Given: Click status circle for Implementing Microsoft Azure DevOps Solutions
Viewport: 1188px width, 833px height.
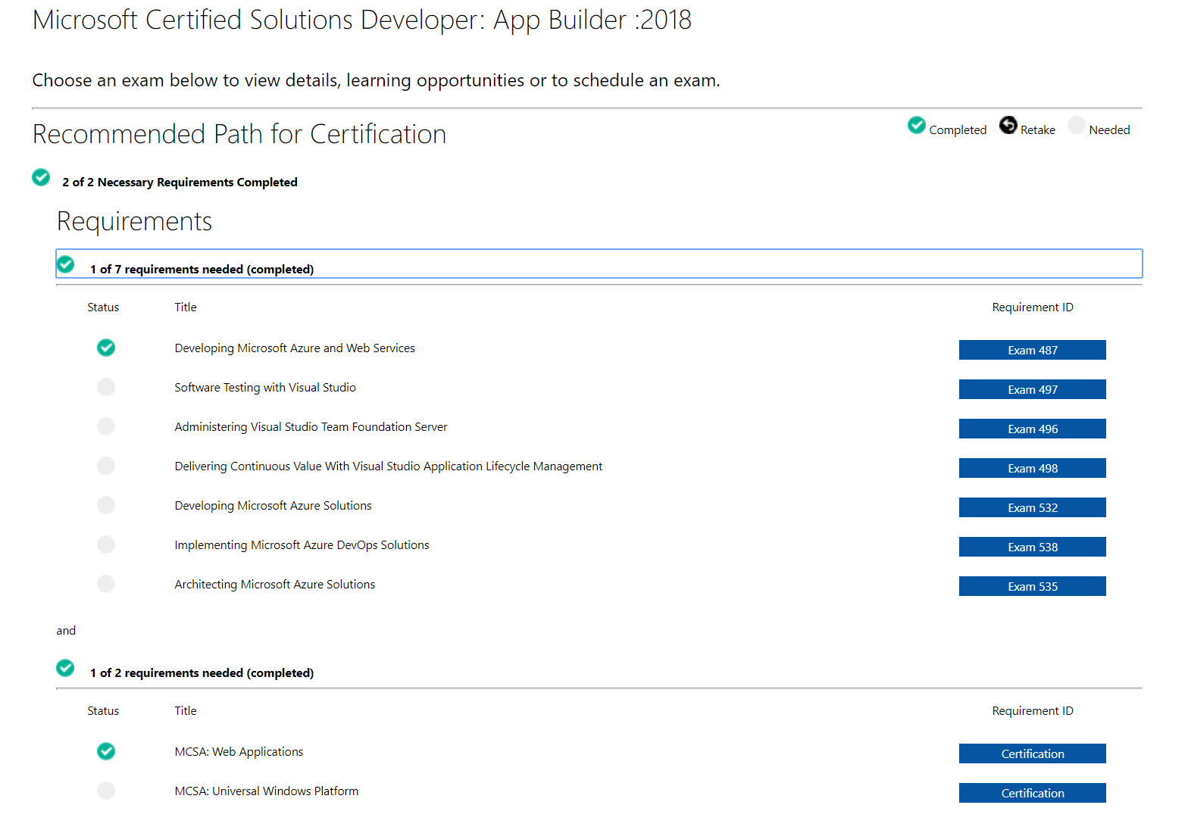Looking at the screenshot, I should pyautogui.click(x=106, y=544).
